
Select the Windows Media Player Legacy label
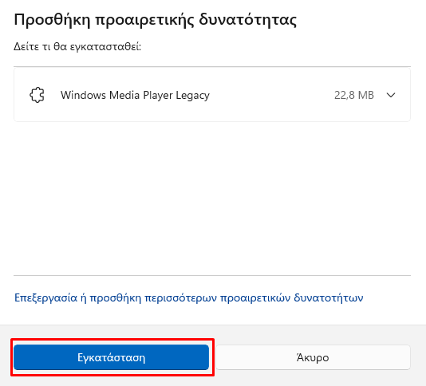135,96
